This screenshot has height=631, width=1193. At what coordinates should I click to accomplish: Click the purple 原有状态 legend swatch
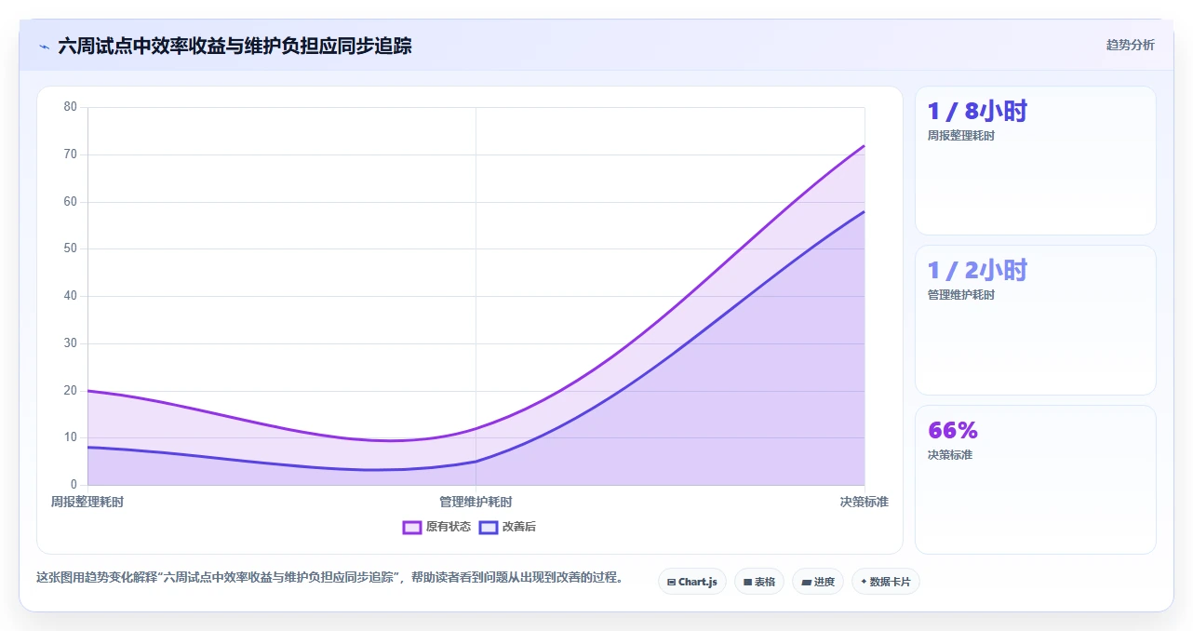(412, 527)
